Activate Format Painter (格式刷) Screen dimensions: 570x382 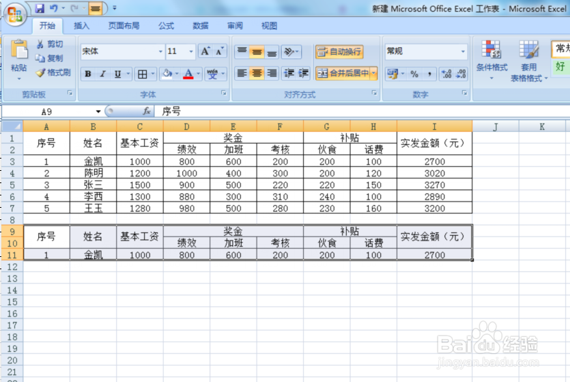click(53, 72)
